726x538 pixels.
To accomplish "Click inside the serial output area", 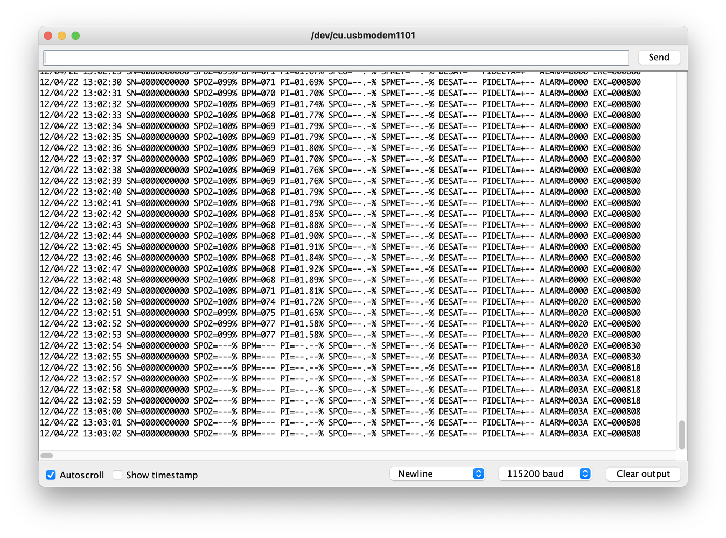I will coord(350,242).
